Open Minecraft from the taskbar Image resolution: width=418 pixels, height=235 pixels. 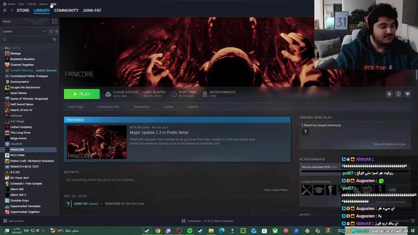pos(243,231)
